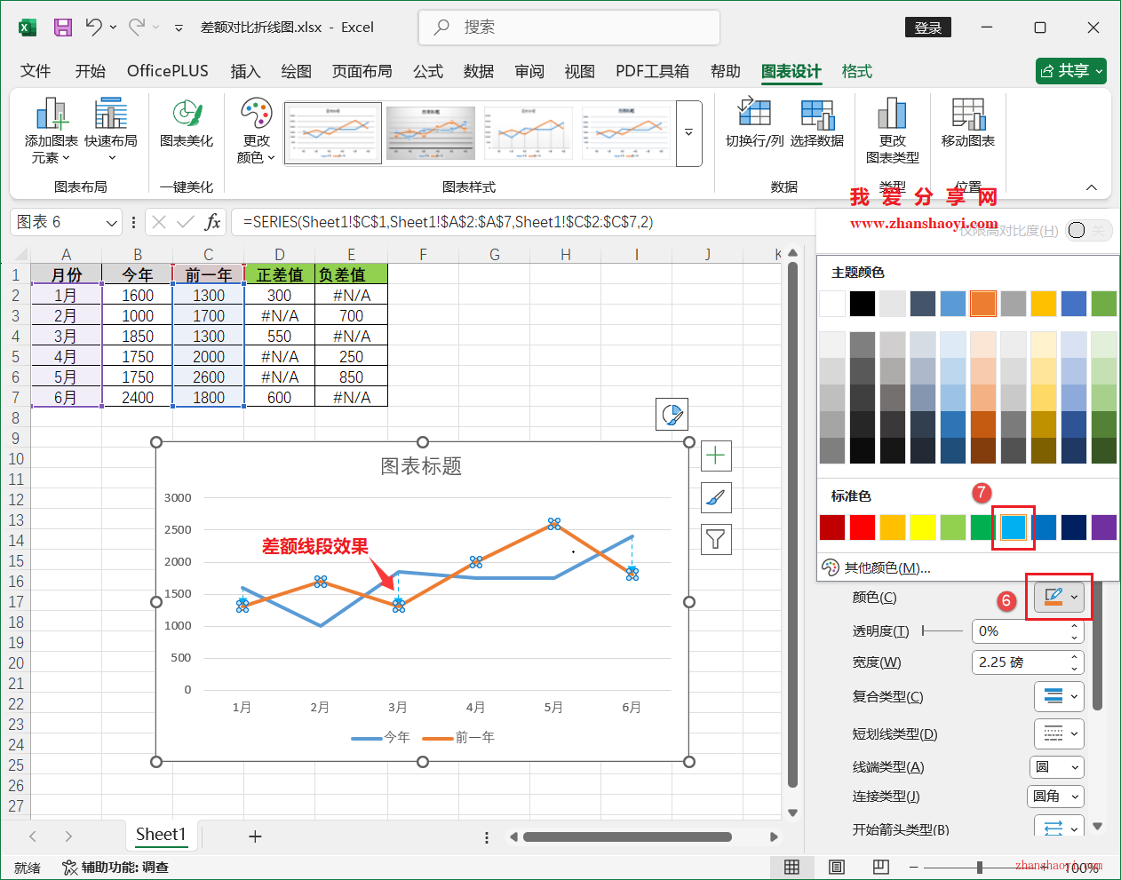Open 添加图表元素 in the ribbon
This screenshot has width=1121, height=880.
51,131
